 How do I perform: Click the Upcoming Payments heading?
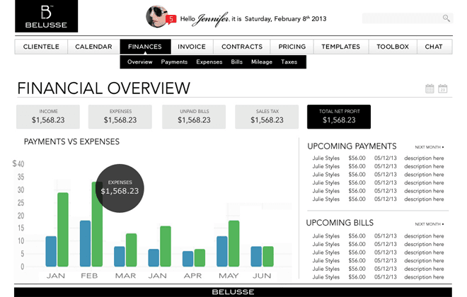[x=352, y=146]
